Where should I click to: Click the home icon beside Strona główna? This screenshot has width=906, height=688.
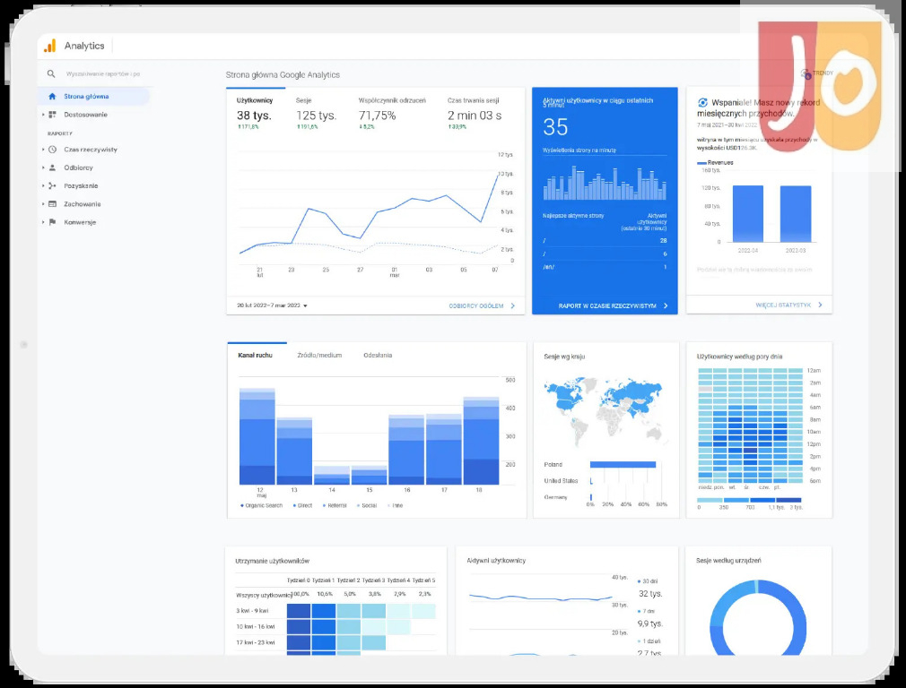[53, 97]
